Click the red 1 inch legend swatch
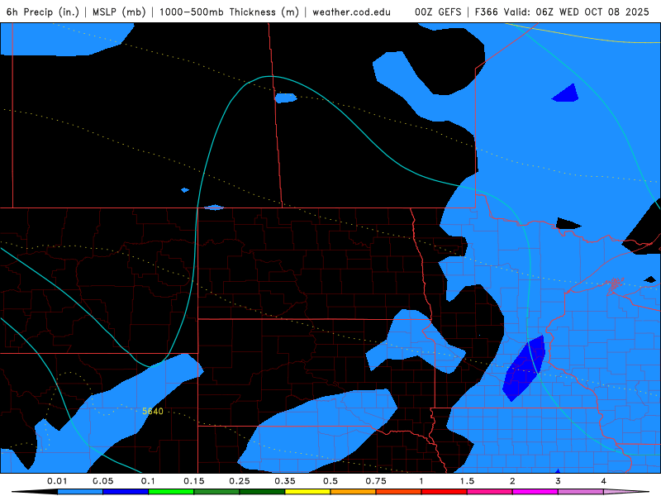The width and height of the screenshot is (661, 496). tap(445, 492)
